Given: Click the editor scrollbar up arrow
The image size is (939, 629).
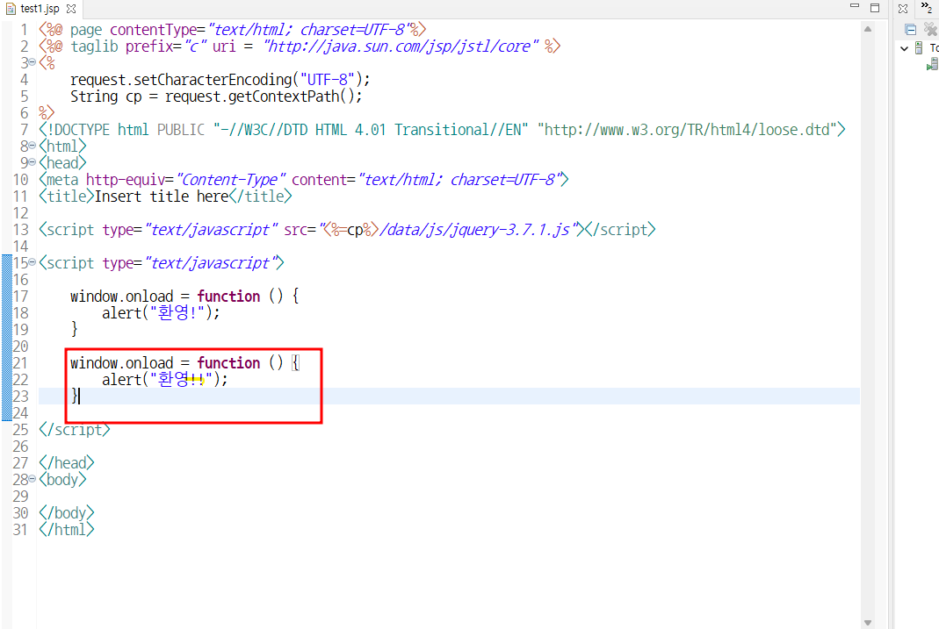Looking at the screenshot, I should [868, 29].
